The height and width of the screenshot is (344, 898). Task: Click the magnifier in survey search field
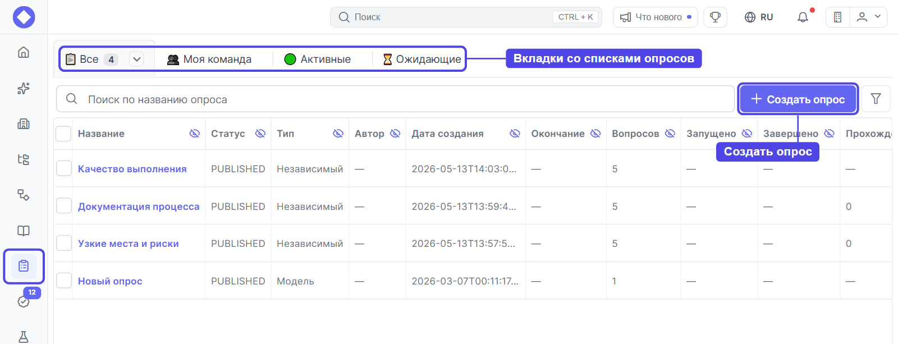click(x=72, y=99)
